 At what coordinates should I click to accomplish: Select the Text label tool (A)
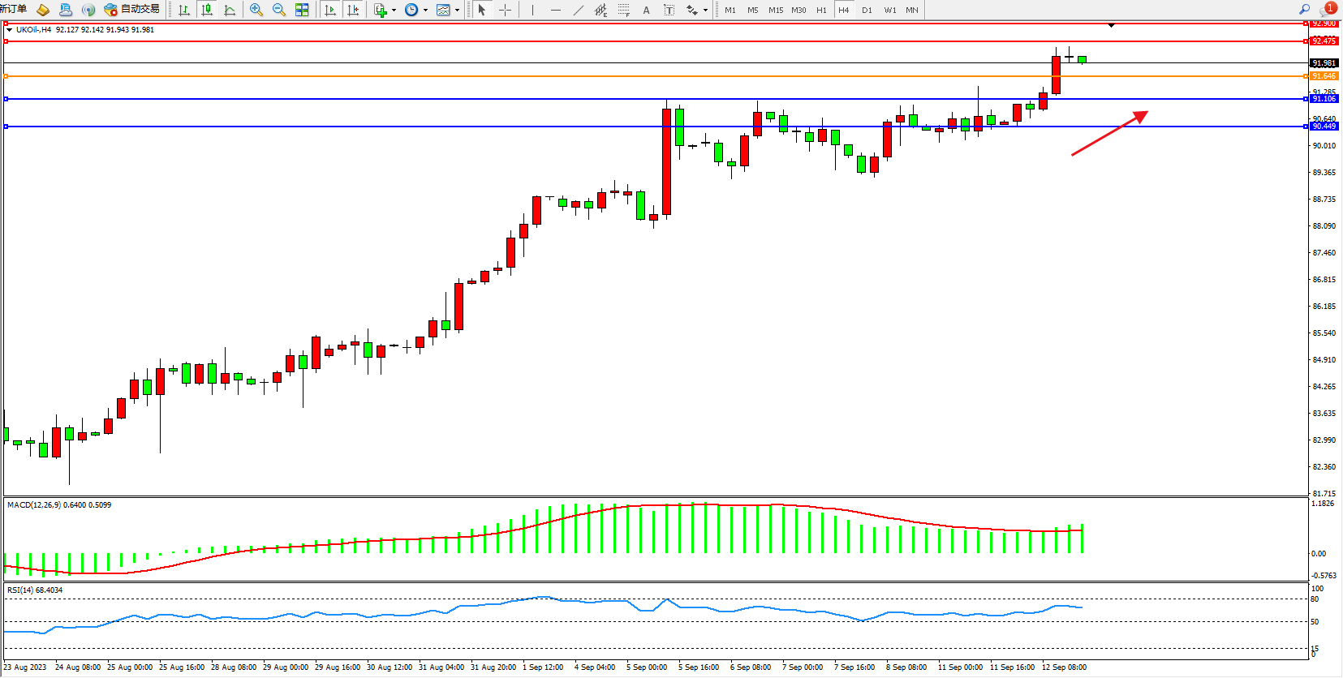(x=646, y=10)
